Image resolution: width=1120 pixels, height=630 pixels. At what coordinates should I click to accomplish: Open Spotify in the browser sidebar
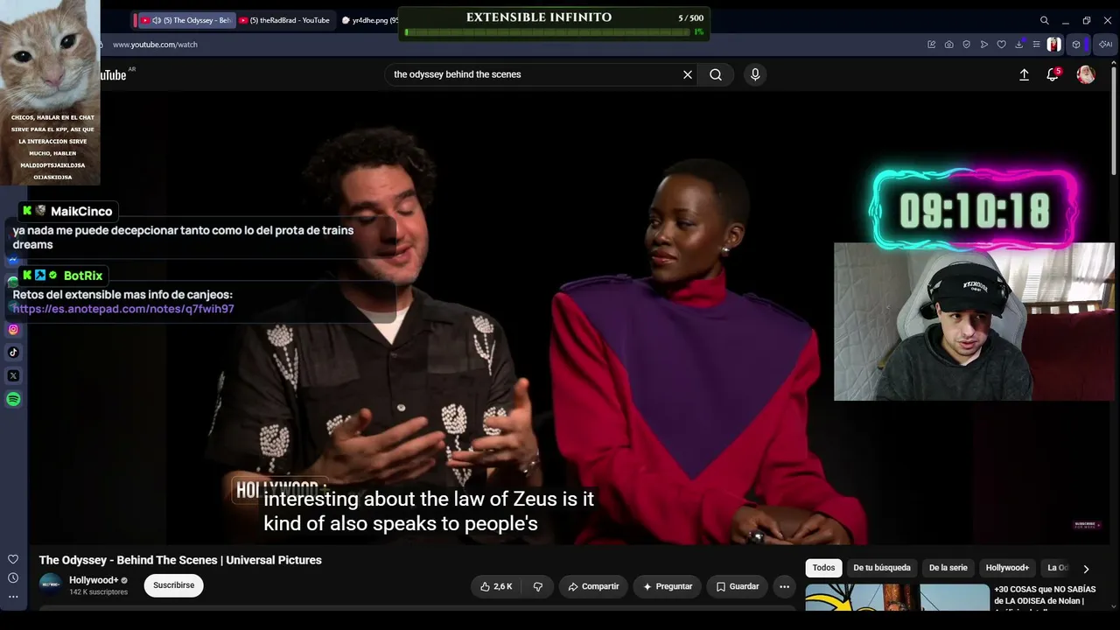[13, 399]
